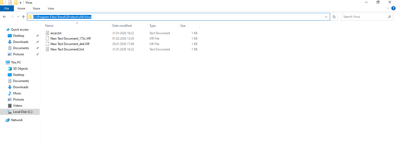The width and height of the screenshot is (396, 145).
Task: Open Desktop under Quick access
Action: click(19, 36)
